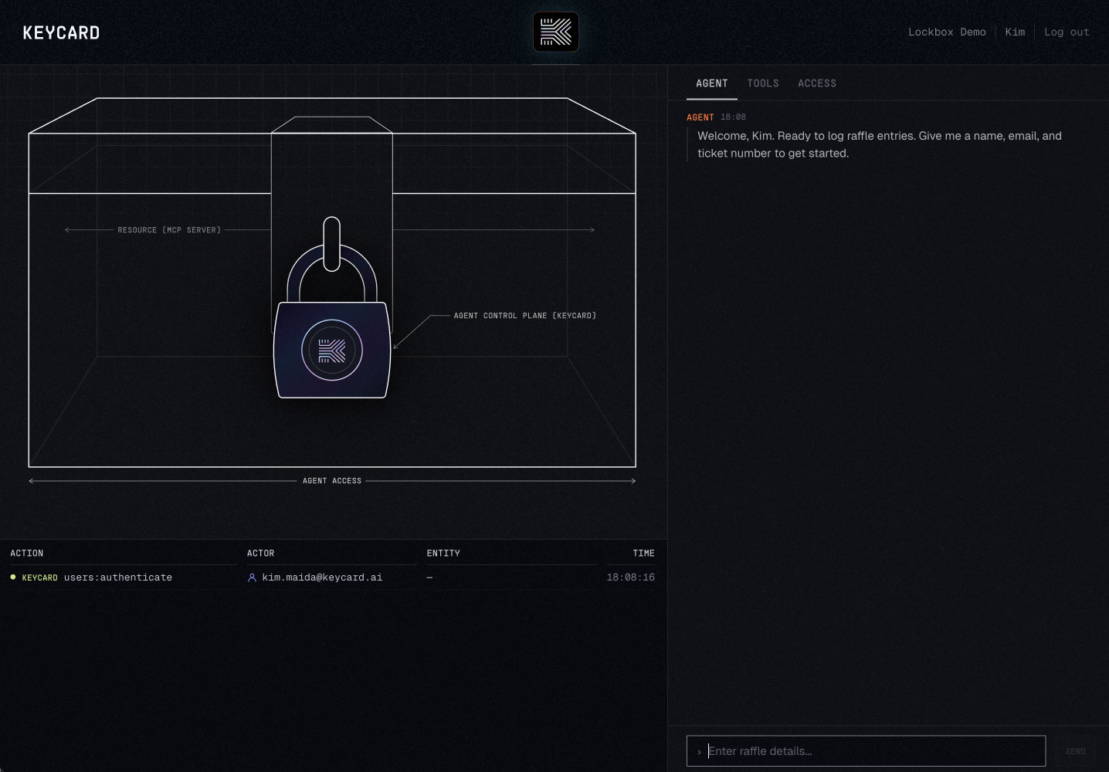
Task: Log out of Keycard
Action: pyautogui.click(x=1067, y=32)
